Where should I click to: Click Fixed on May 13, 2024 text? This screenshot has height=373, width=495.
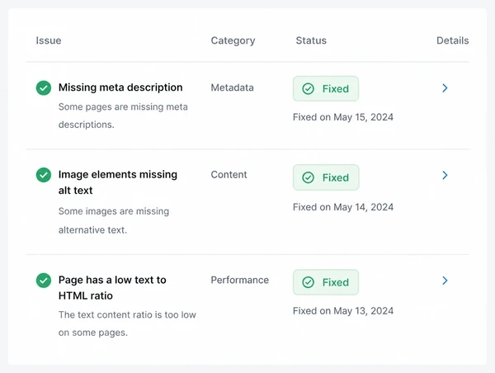click(343, 311)
